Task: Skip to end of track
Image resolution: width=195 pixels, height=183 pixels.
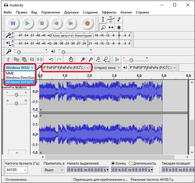Action: coord(71,23)
